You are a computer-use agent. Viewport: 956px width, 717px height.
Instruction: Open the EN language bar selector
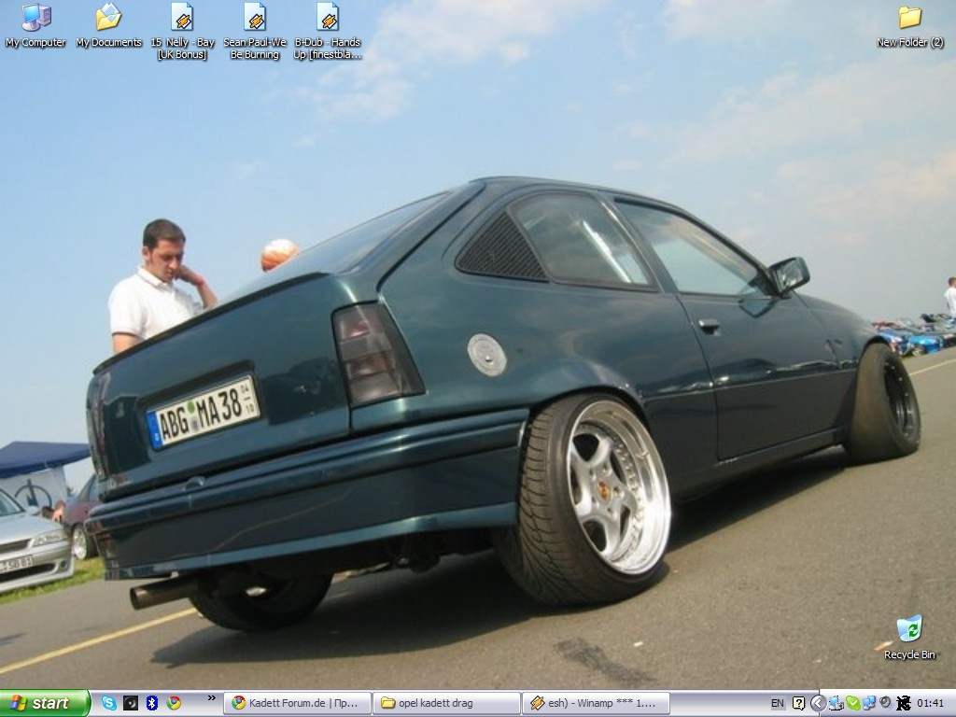[x=777, y=703]
